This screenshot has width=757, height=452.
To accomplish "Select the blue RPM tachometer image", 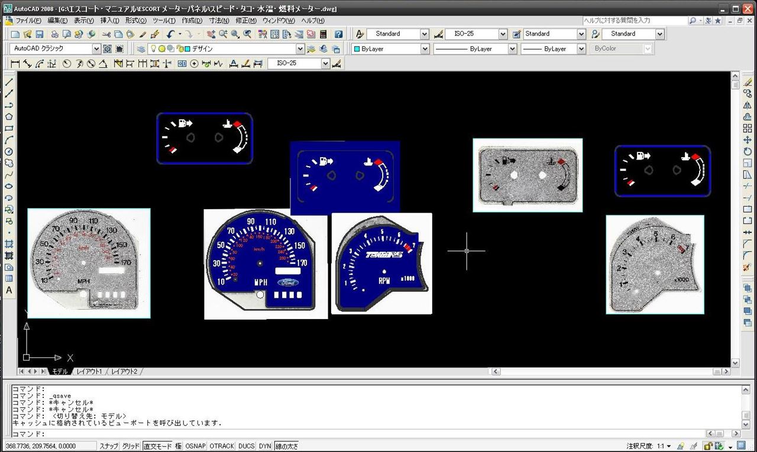I will (x=381, y=264).
